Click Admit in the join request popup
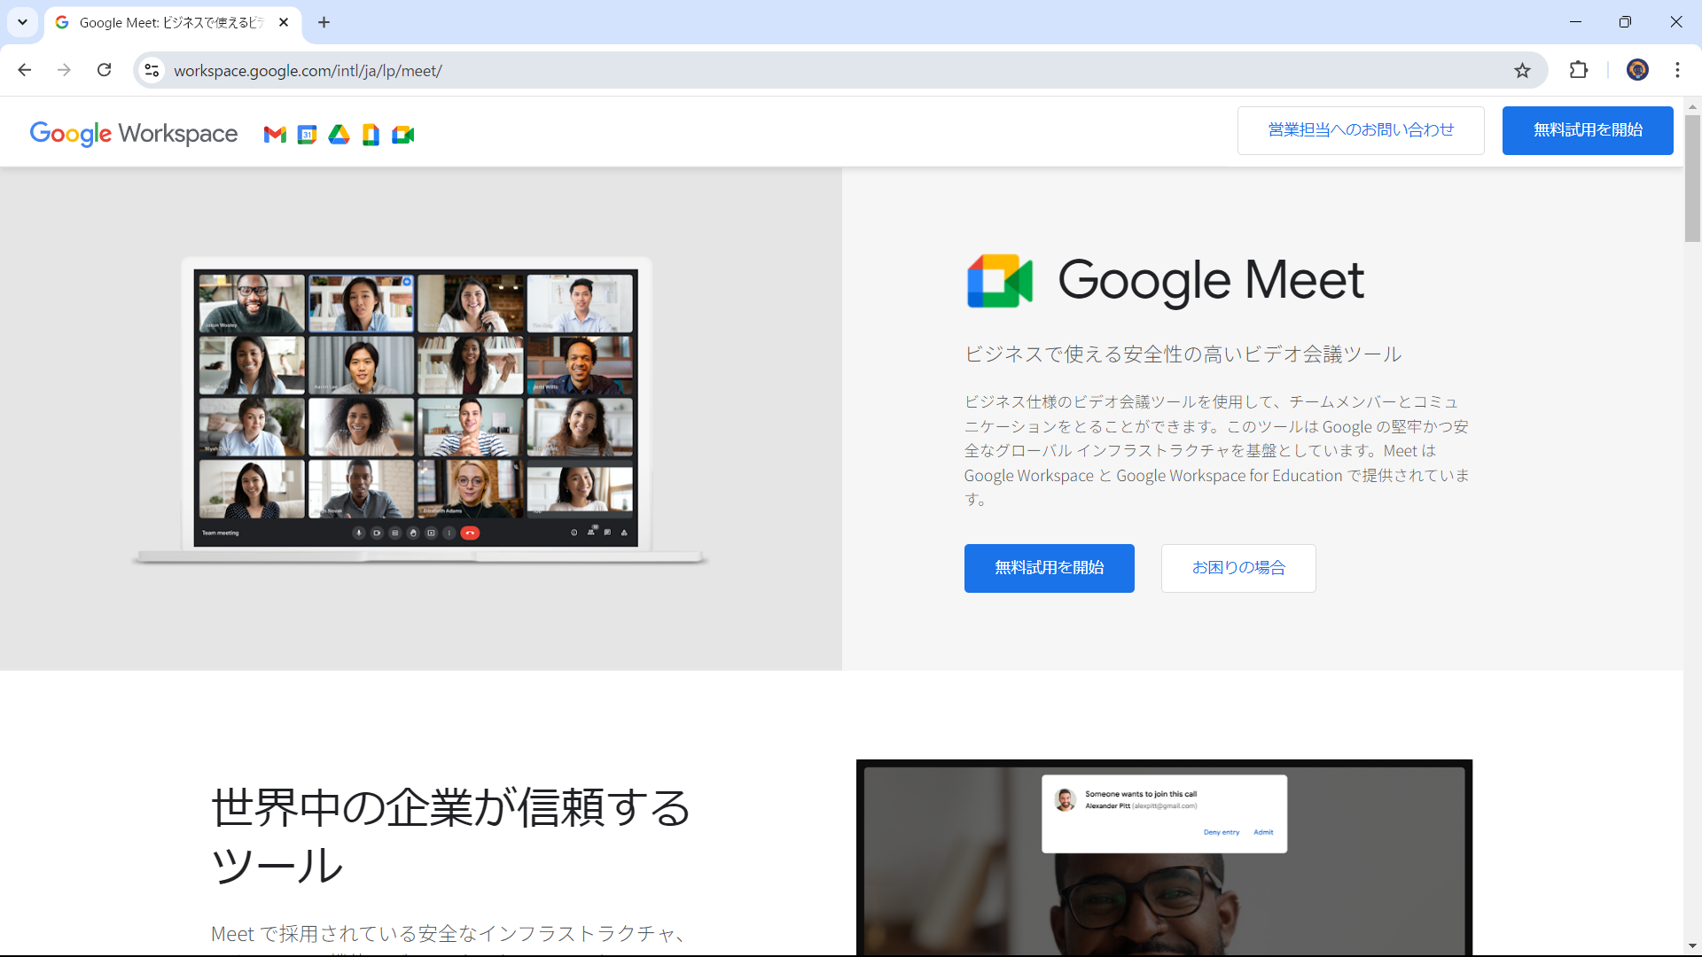The width and height of the screenshot is (1702, 957). coord(1263,832)
